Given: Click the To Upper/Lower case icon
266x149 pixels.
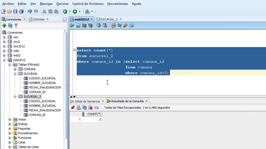Looking at the screenshot, I should [119, 26].
